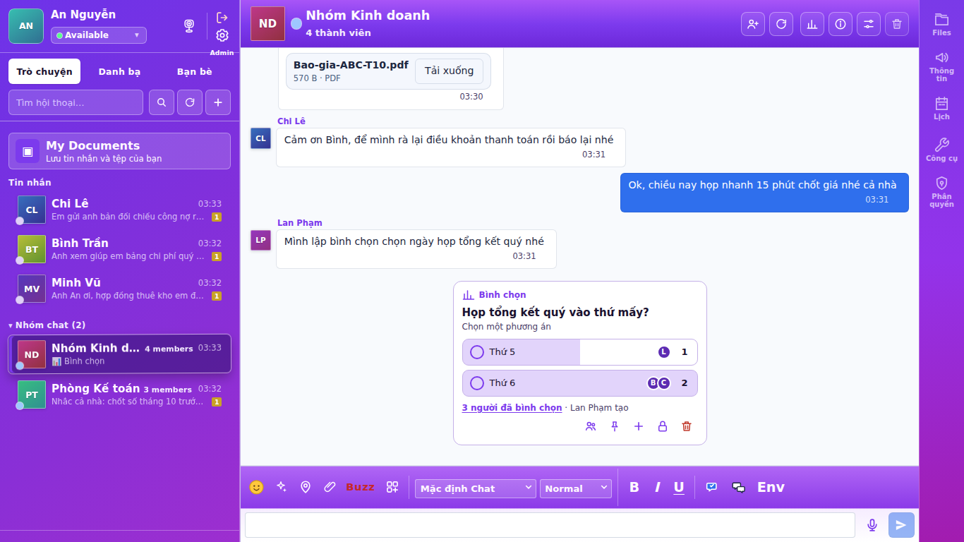This screenshot has height=542, width=964.
Task: Send the message with arrow button
Action: pyautogui.click(x=901, y=525)
